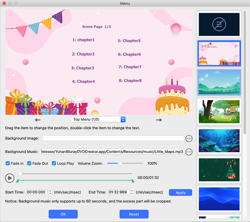Open the Top Menu (1/5) dropdown
The width and height of the screenshot is (250, 222).
(98, 119)
